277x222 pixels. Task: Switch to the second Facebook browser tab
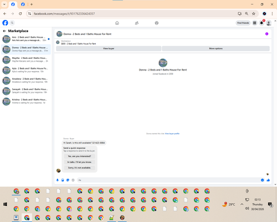[23, 4]
